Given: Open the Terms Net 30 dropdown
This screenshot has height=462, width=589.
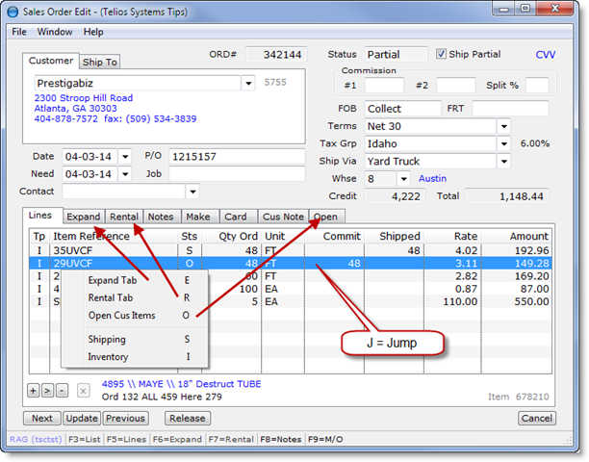Looking at the screenshot, I should pos(503,126).
